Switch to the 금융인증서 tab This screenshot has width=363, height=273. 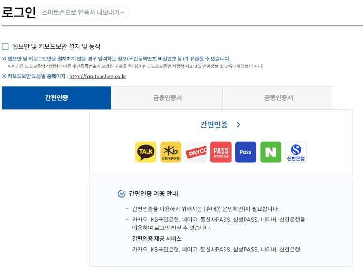(x=167, y=97)
